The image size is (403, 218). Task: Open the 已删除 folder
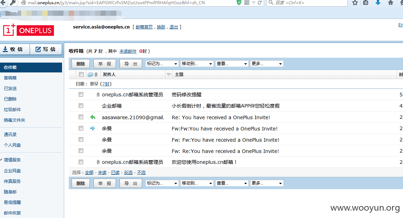pos(10,99)
